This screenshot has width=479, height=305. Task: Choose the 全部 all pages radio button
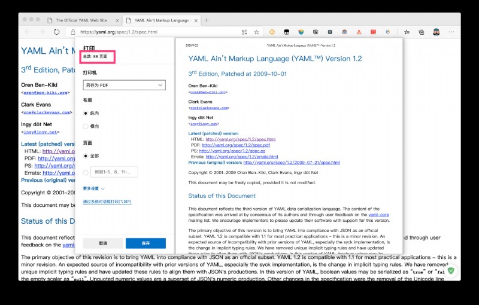click(x=86, y=156)
